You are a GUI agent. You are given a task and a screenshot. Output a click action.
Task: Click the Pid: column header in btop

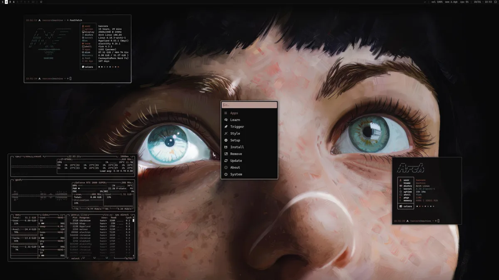[x=74, y=218]
